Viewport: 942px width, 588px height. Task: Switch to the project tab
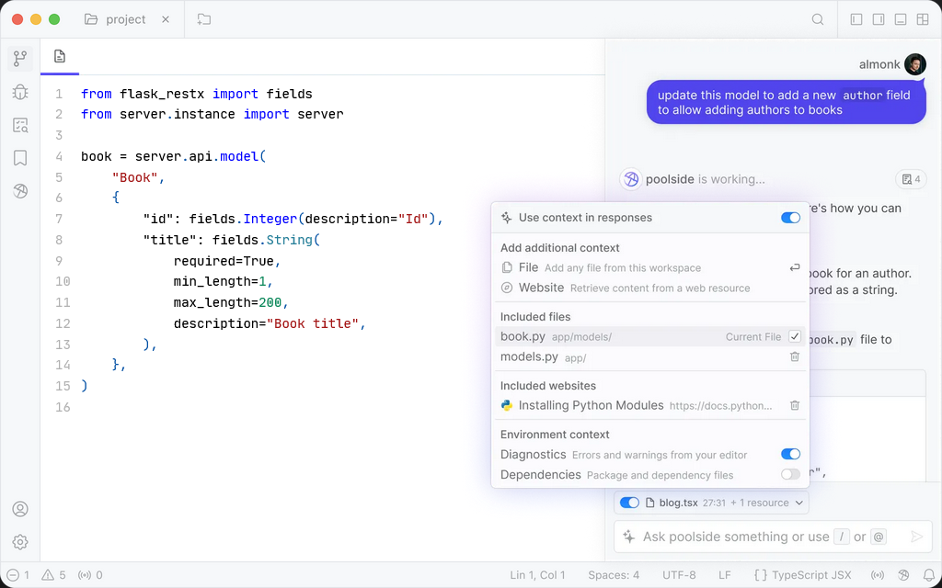(x=126, y=18)
